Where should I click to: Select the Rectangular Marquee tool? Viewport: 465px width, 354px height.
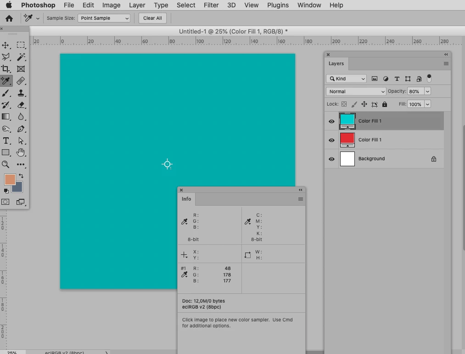[21, 45]
